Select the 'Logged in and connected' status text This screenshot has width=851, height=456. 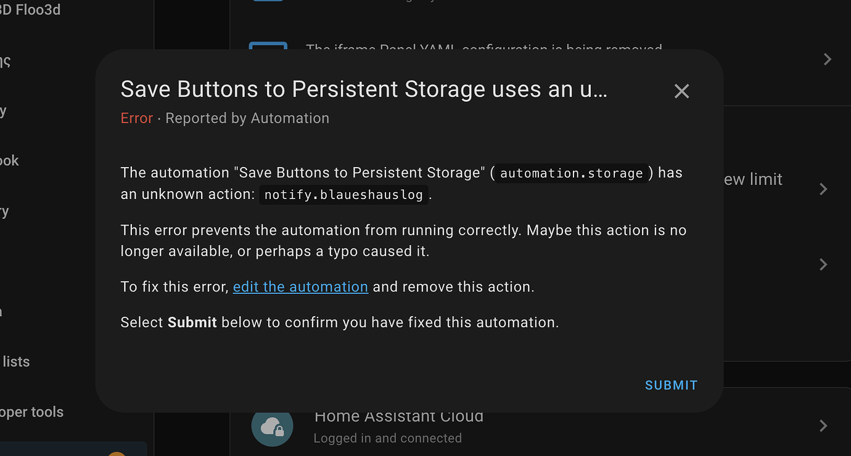point(387,438)
